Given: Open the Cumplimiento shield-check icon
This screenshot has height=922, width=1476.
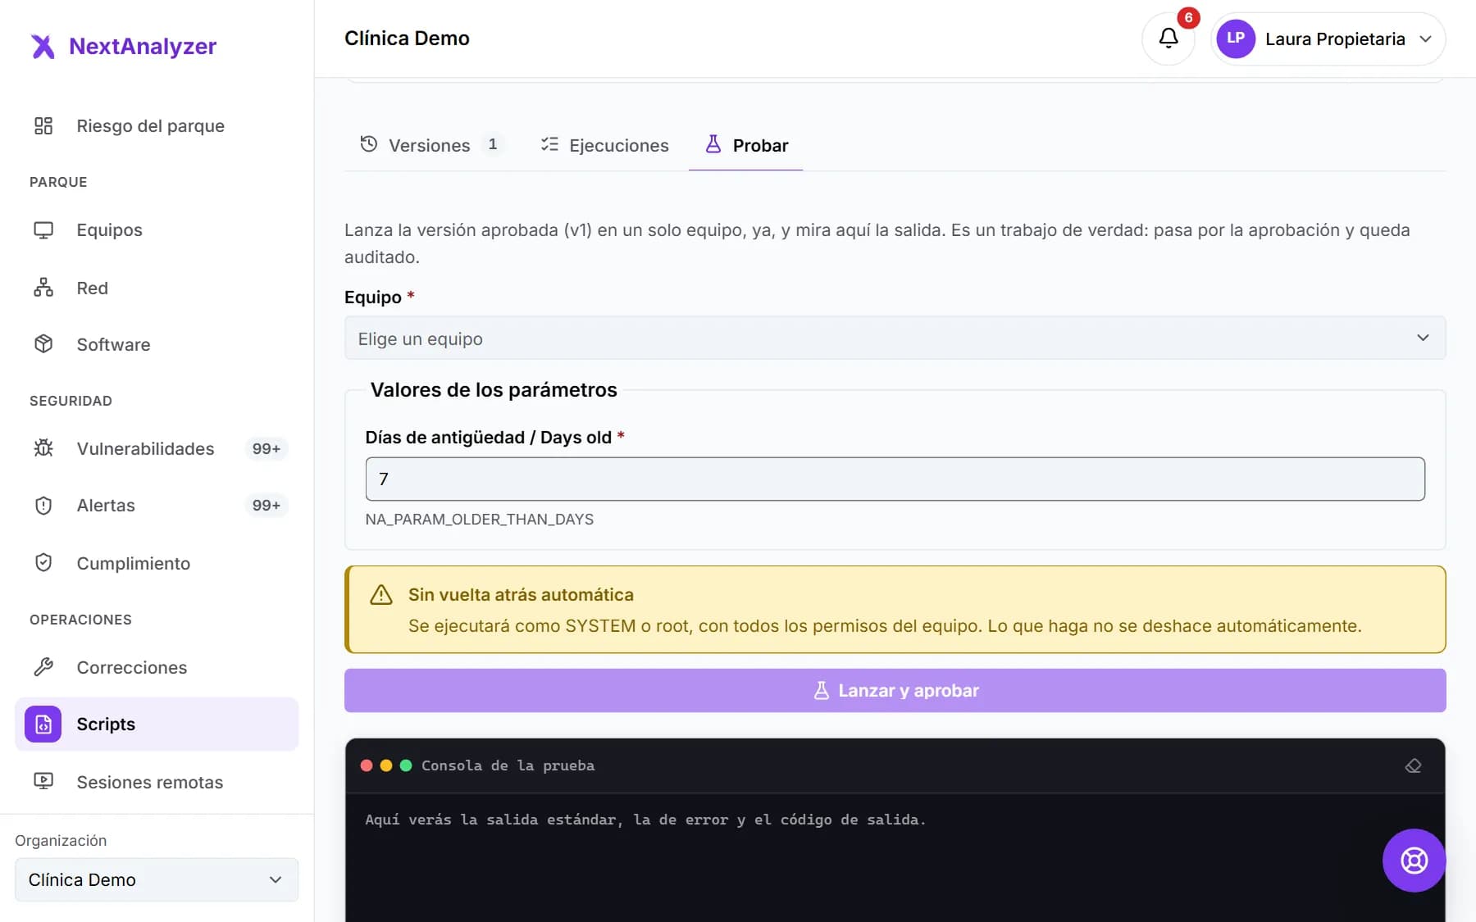Looking at the screenshot, I should 43,563.
